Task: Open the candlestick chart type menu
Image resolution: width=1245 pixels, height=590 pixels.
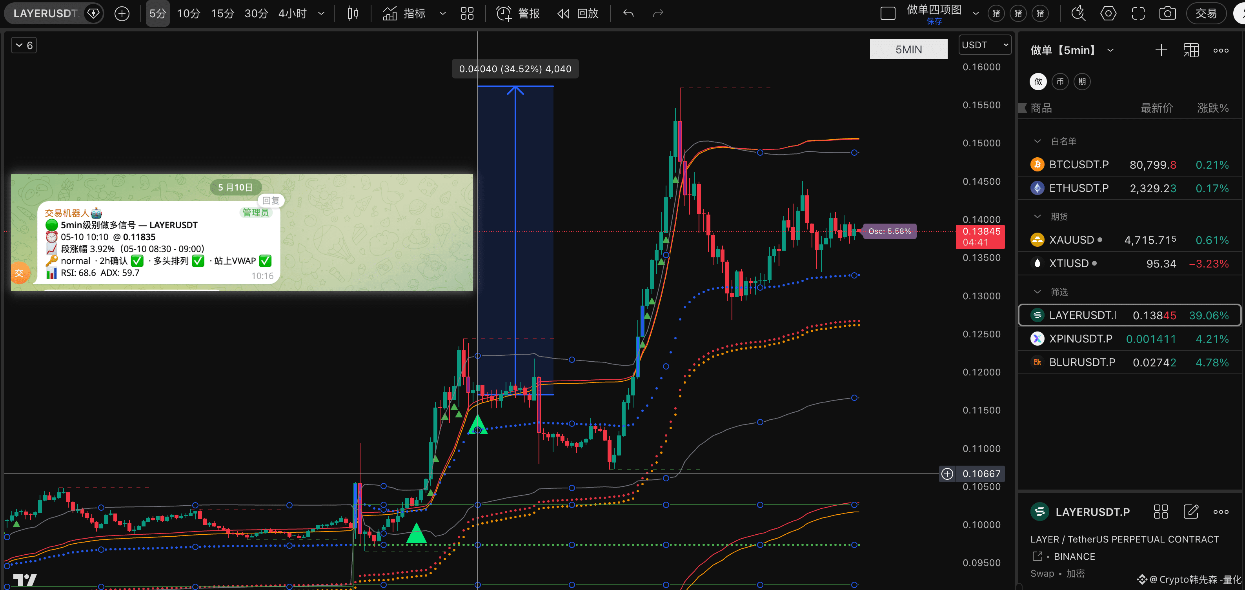Action: click(353, 13)
